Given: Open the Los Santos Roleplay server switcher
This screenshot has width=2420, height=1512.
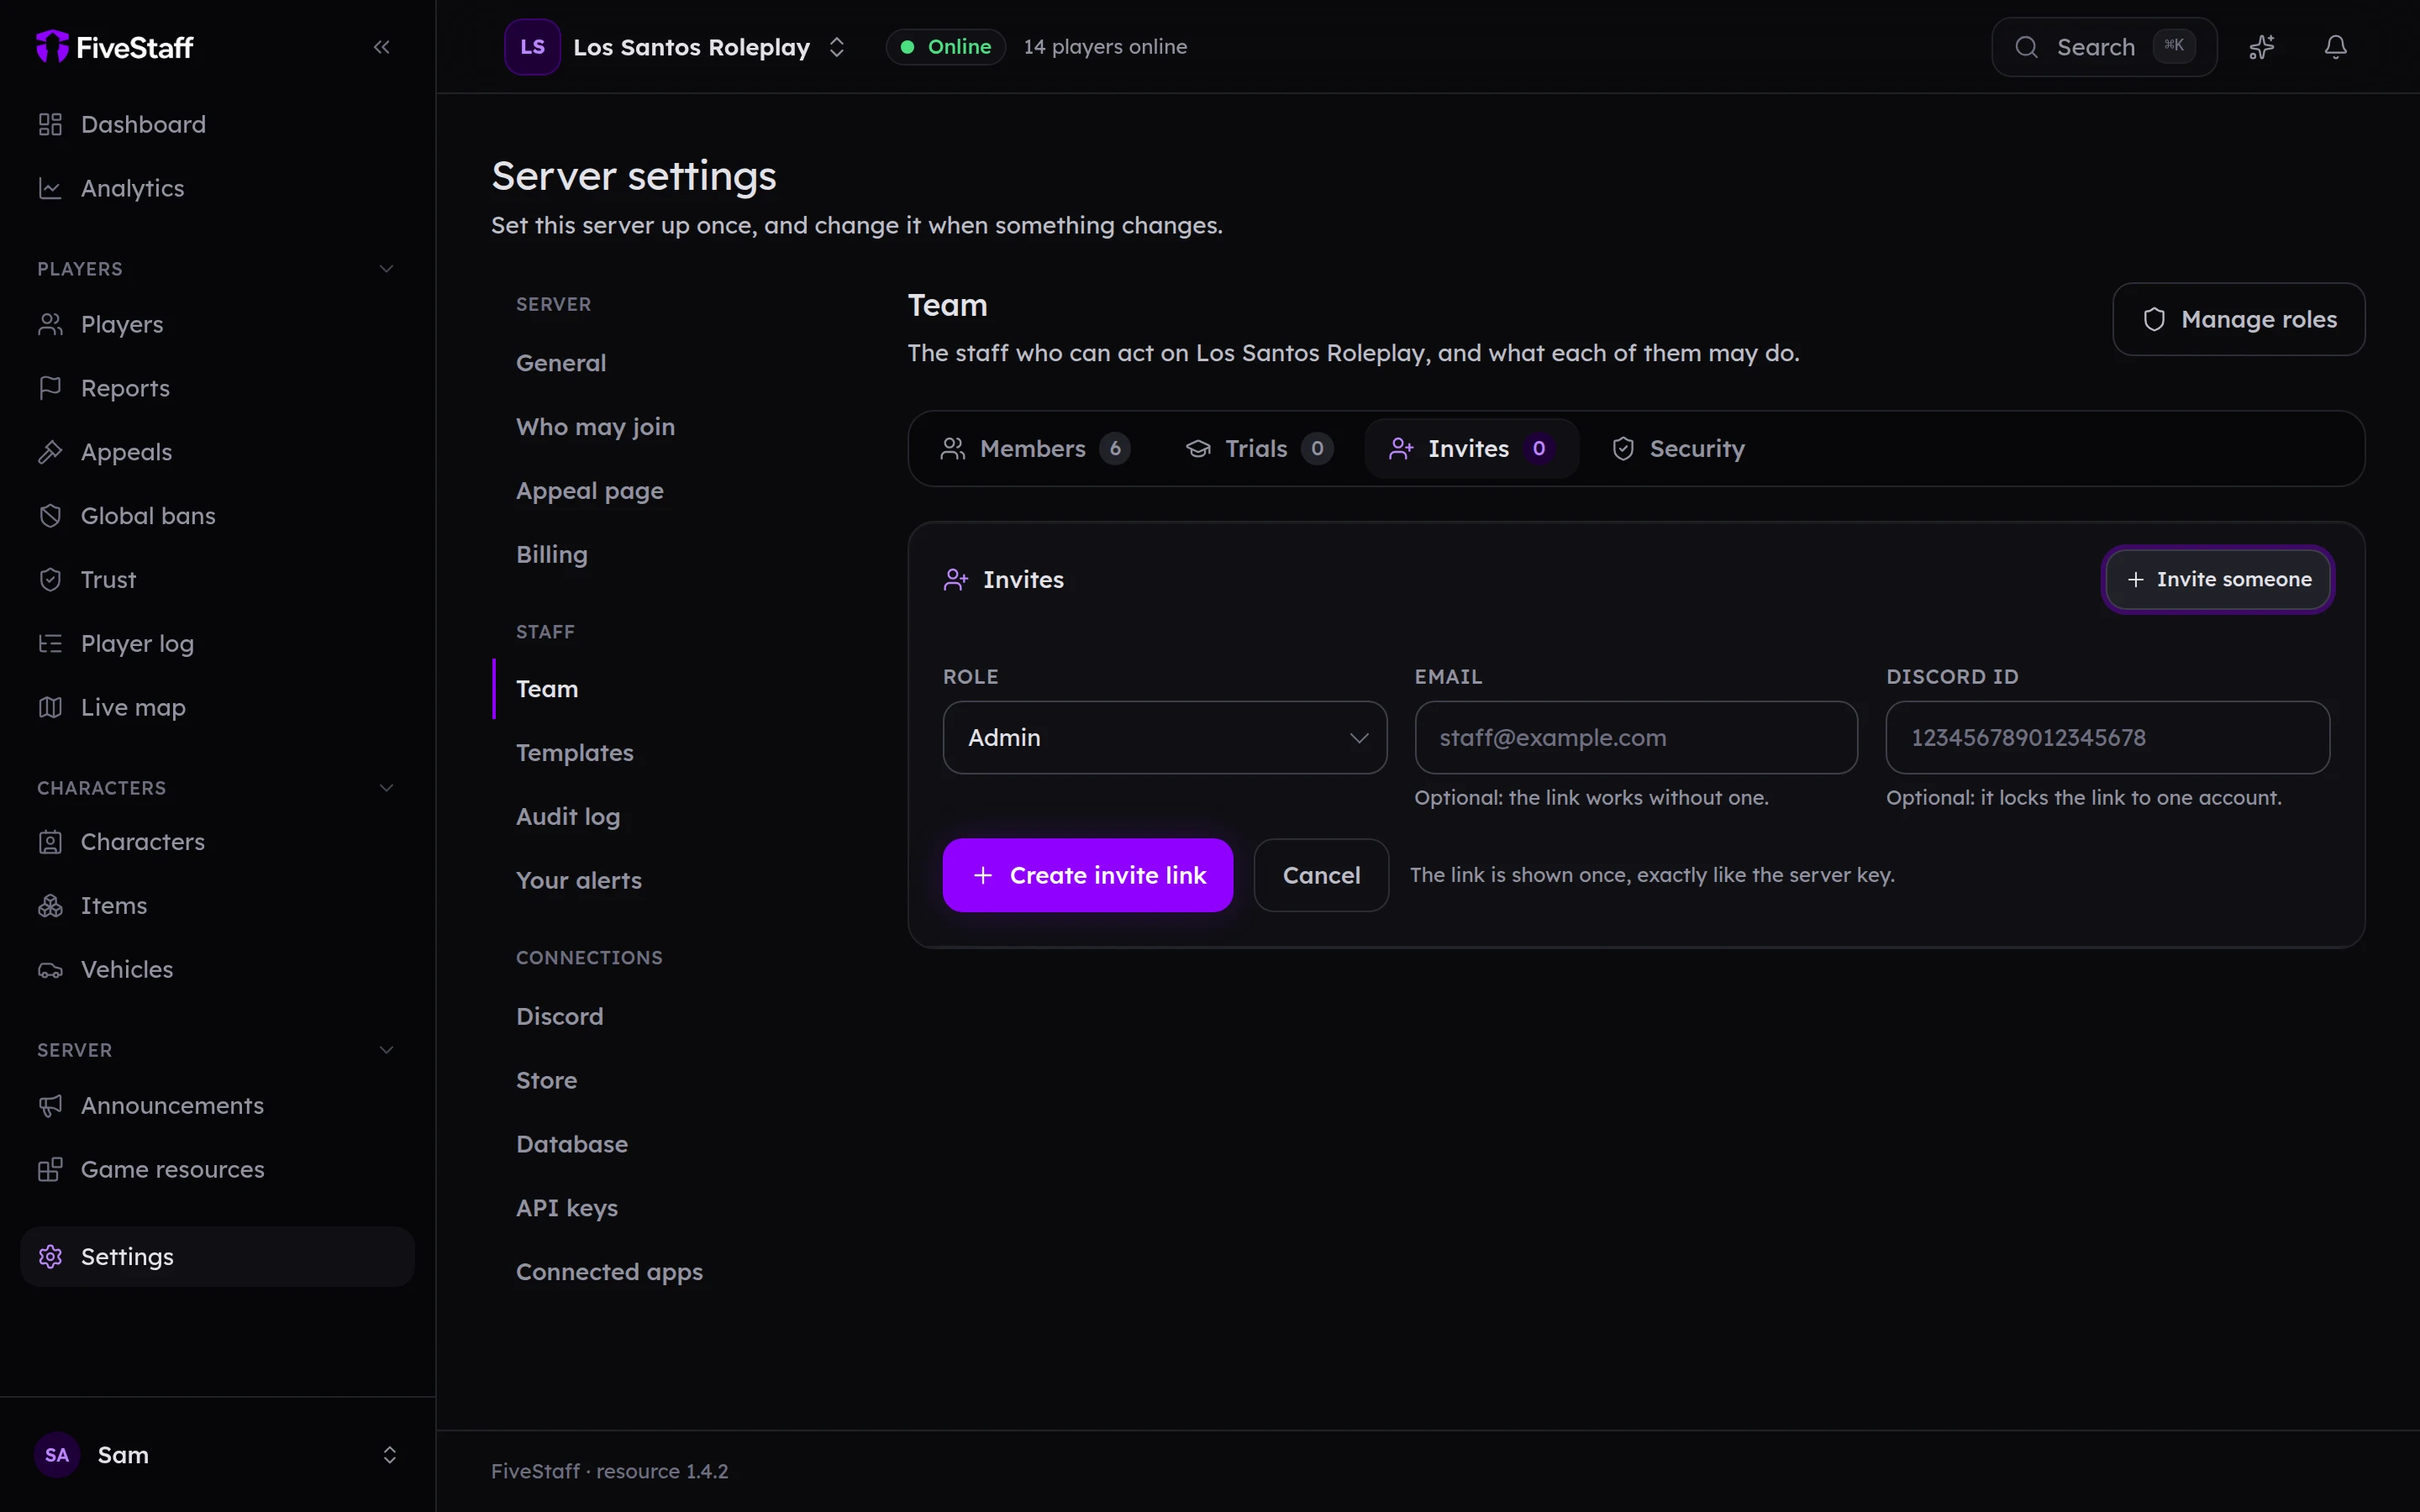Looking at the screenshot, I should click(x=677, y=47).
